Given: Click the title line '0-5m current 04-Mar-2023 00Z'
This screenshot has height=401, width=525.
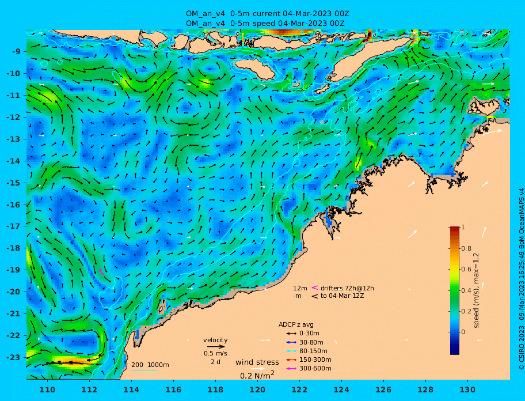Looking at the screenshot, I should coord(268,14).
